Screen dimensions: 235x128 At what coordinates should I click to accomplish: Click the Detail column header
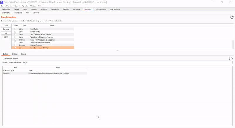click(58, 68)
